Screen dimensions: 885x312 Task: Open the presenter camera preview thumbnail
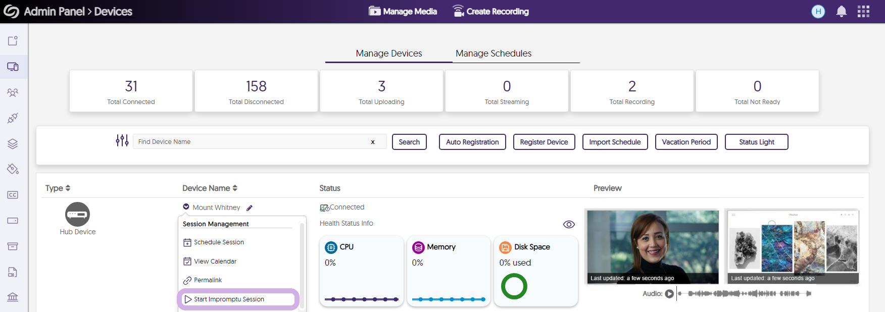click(653, 246)
